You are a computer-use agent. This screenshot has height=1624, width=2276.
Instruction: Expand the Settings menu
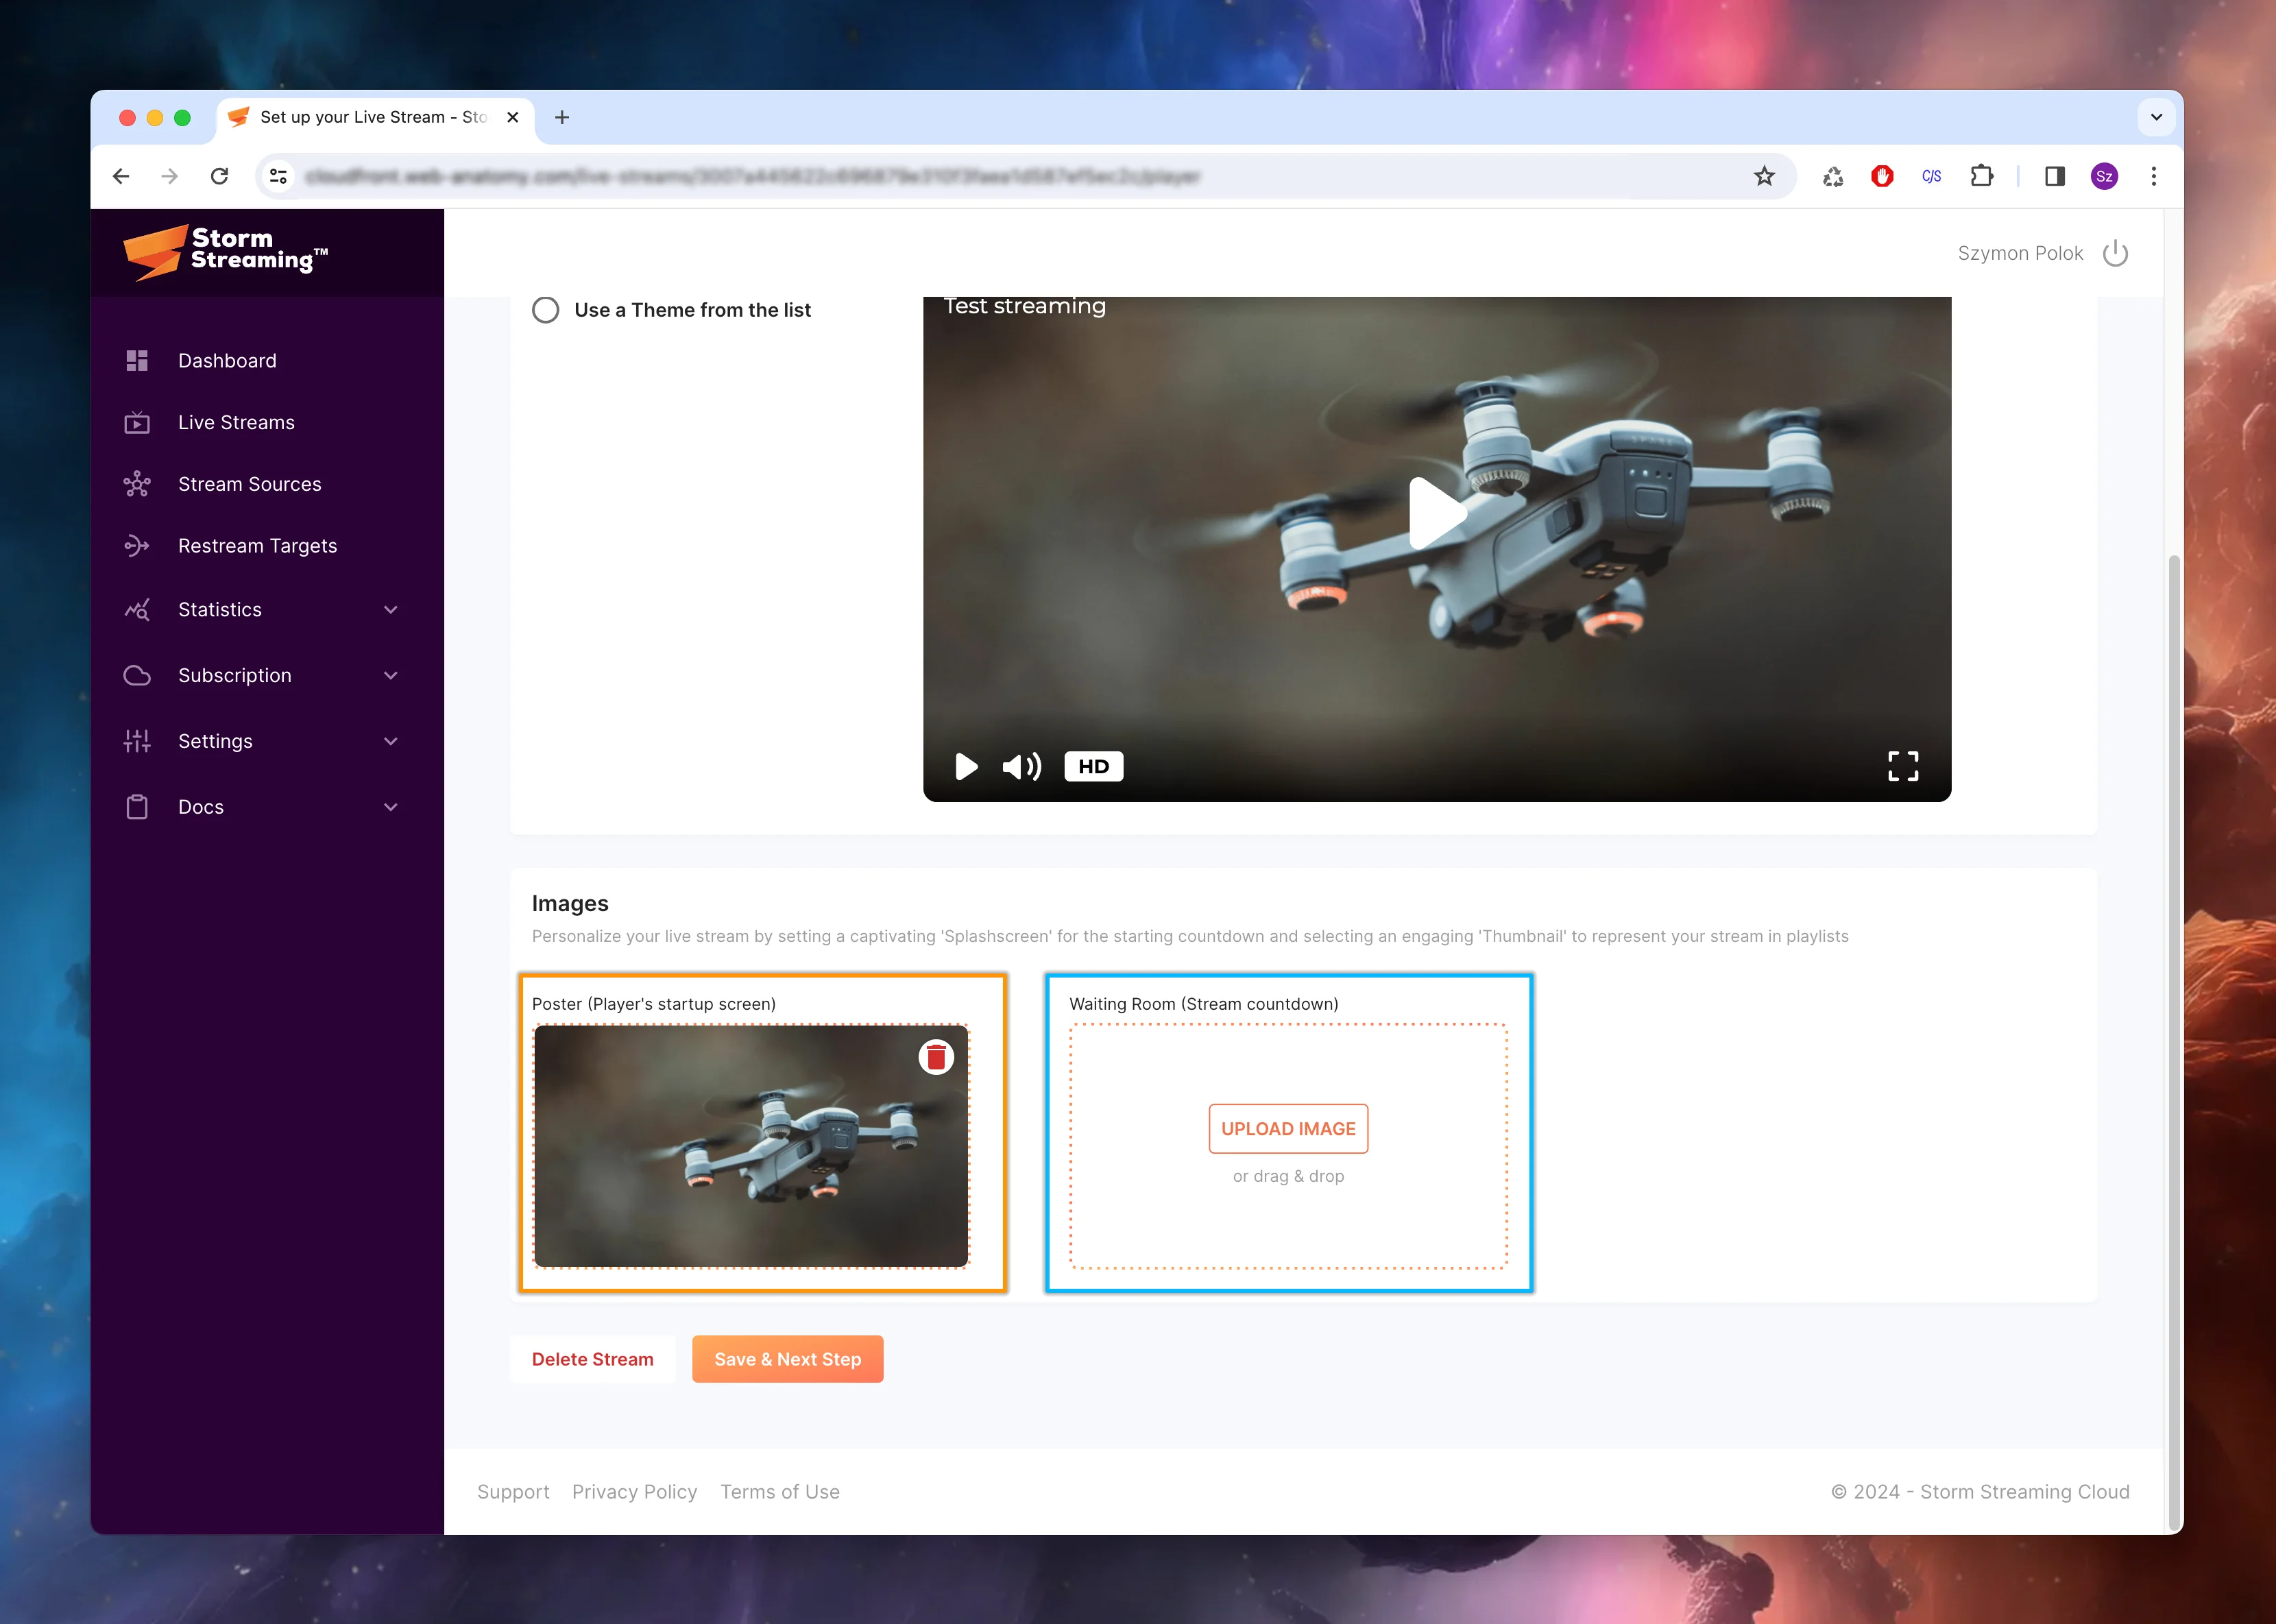click(x=215, y=741)
